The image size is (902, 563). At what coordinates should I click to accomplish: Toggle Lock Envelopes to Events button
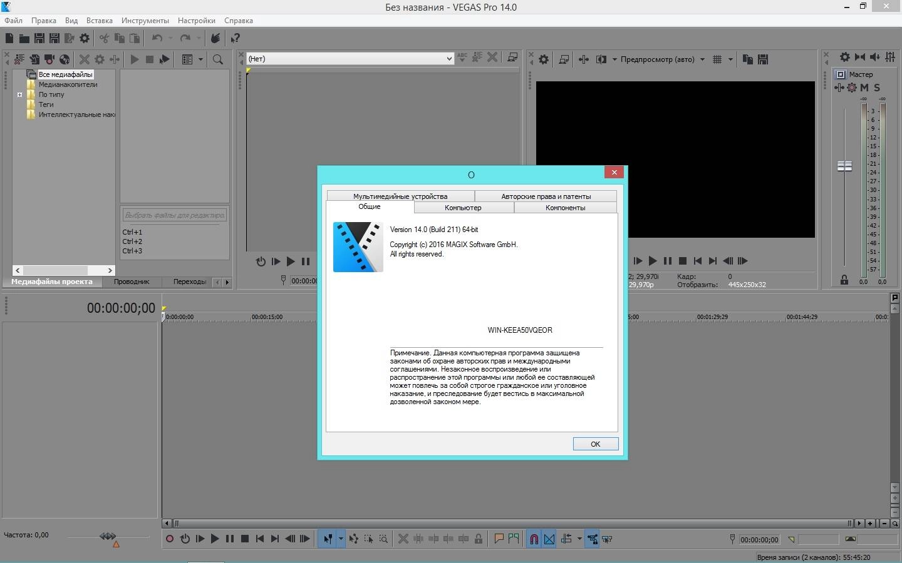[593, 539]
